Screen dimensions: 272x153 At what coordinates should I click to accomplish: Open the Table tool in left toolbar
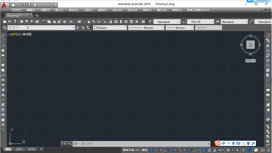pos(3,120)
